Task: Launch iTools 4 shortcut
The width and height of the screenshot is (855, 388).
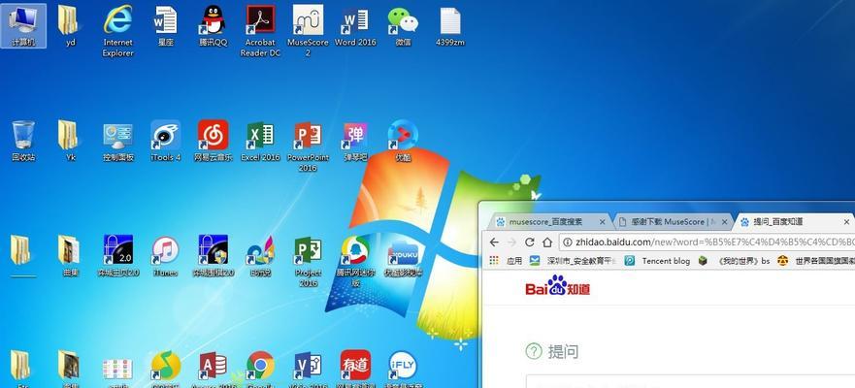Action: pyautogui.click(x=165, y=141)
